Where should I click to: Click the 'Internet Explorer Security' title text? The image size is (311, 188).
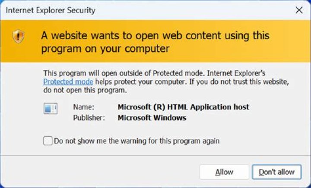click(51, 10)
